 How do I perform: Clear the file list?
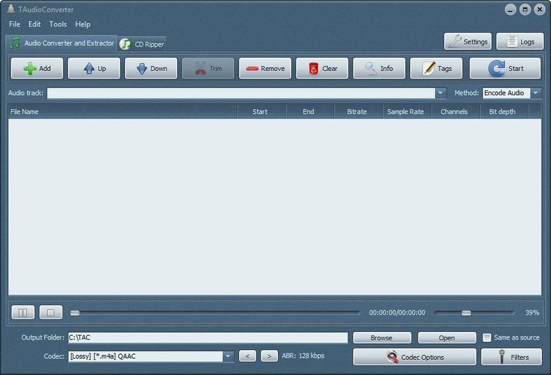(x=322, y=68)
